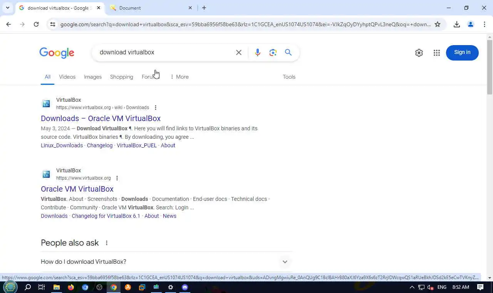The height and width of the screenshot is (293, 493).
Task: Open Downloads sitelink under second result
Action: 54,216
